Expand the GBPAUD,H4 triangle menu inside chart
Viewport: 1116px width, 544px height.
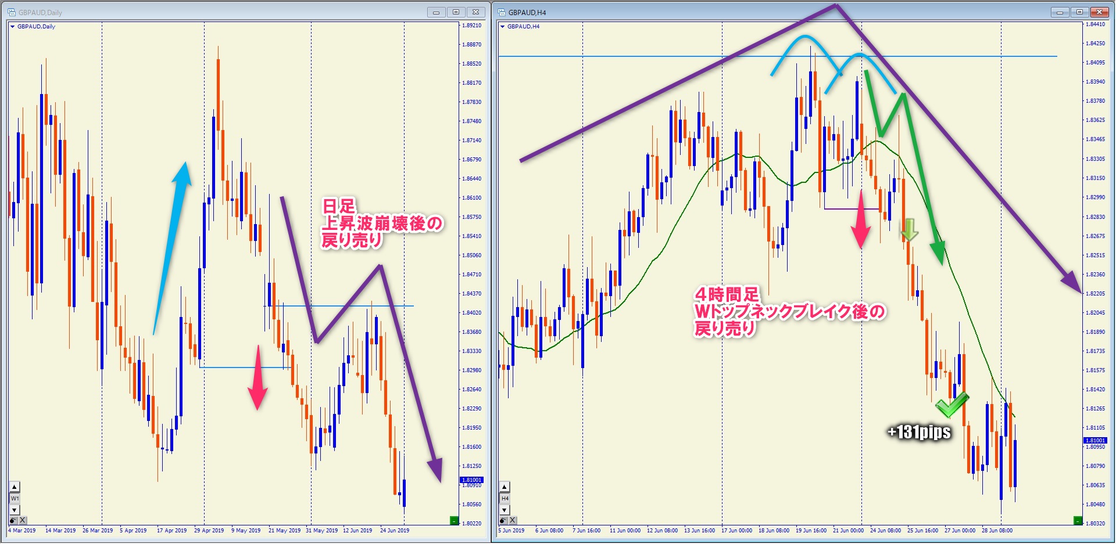(x=503, y=27)
